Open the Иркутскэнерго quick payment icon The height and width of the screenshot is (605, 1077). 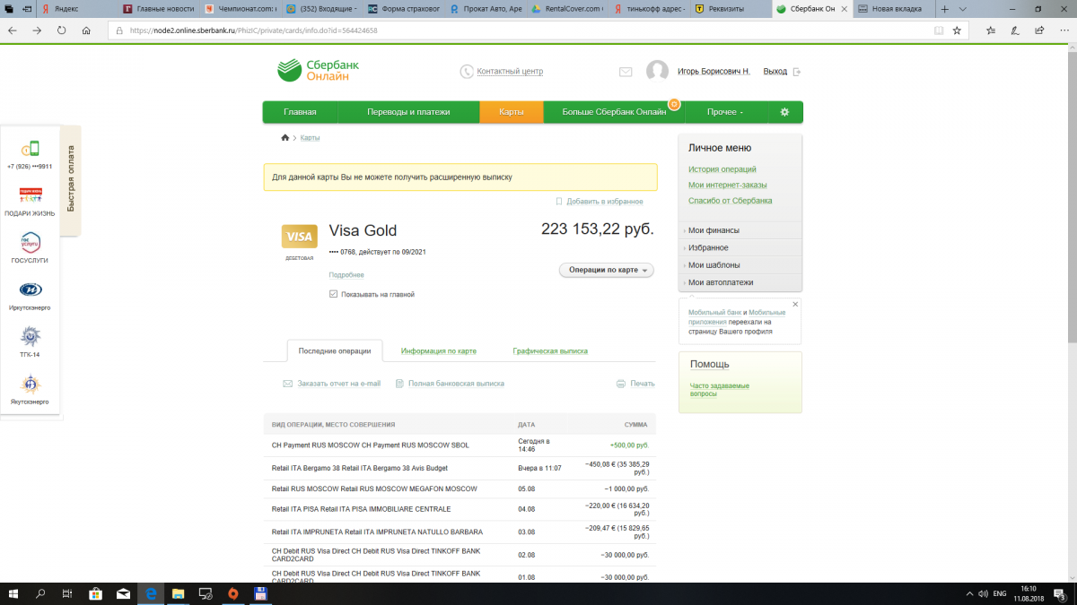coord(30,290)
